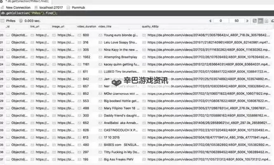Switch to text view mode
This screenshot has height=165, width=274.
point(266,21)
